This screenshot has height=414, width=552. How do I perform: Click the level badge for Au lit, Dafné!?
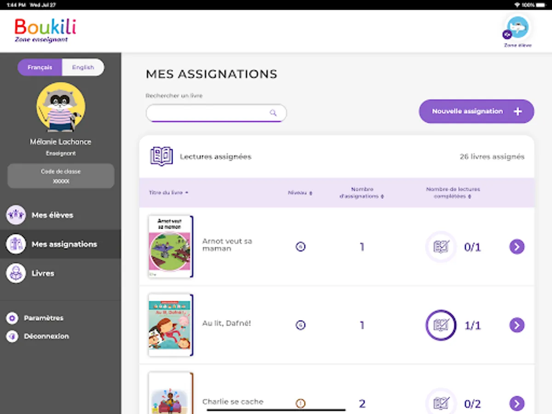click(x=300, y=325)
